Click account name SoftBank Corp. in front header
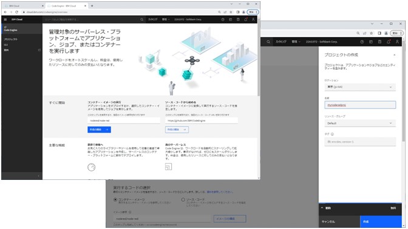The width and height of the screenshot is (408, 229). click(188, 19)
